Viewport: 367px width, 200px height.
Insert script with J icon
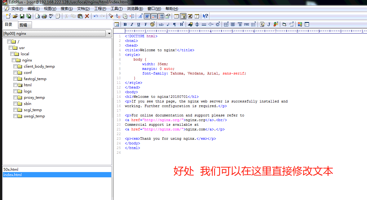(269, 25)
